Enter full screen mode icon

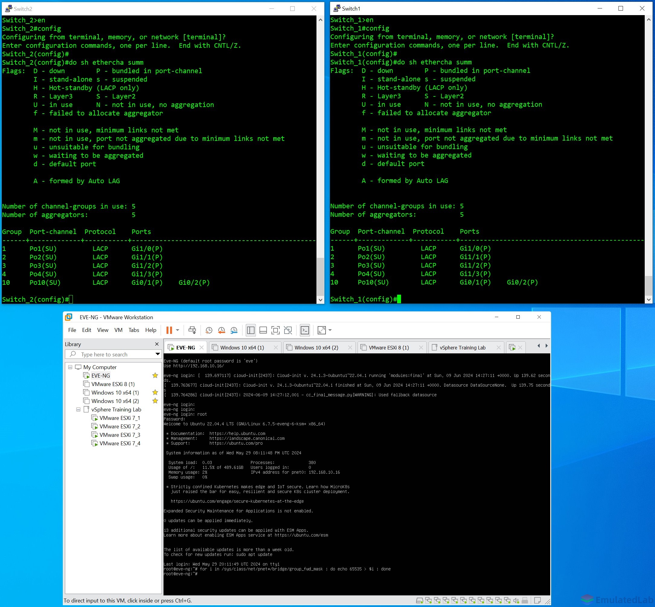coord(276,330)
